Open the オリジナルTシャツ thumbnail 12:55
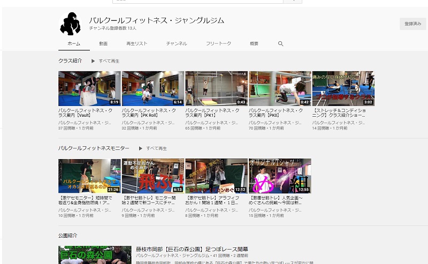 point(280,176)
